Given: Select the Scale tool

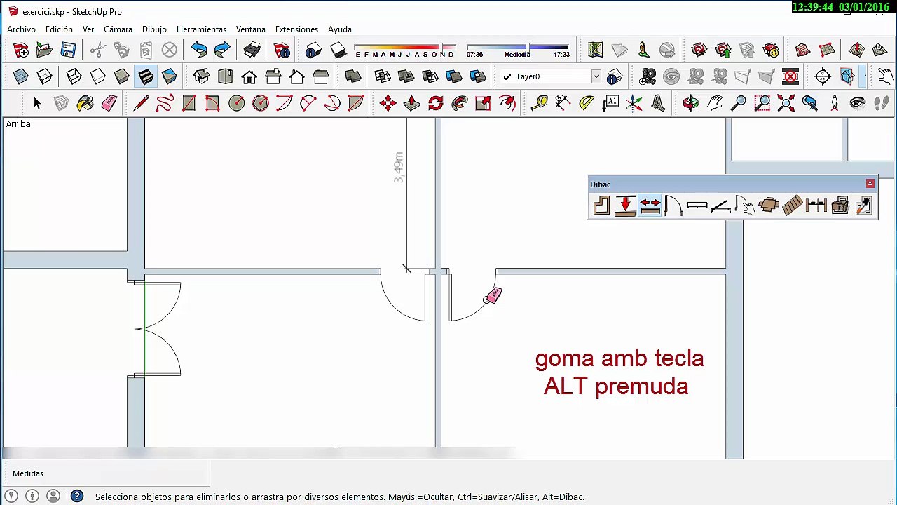Looking at the screenshot, I should click(483, 103).
